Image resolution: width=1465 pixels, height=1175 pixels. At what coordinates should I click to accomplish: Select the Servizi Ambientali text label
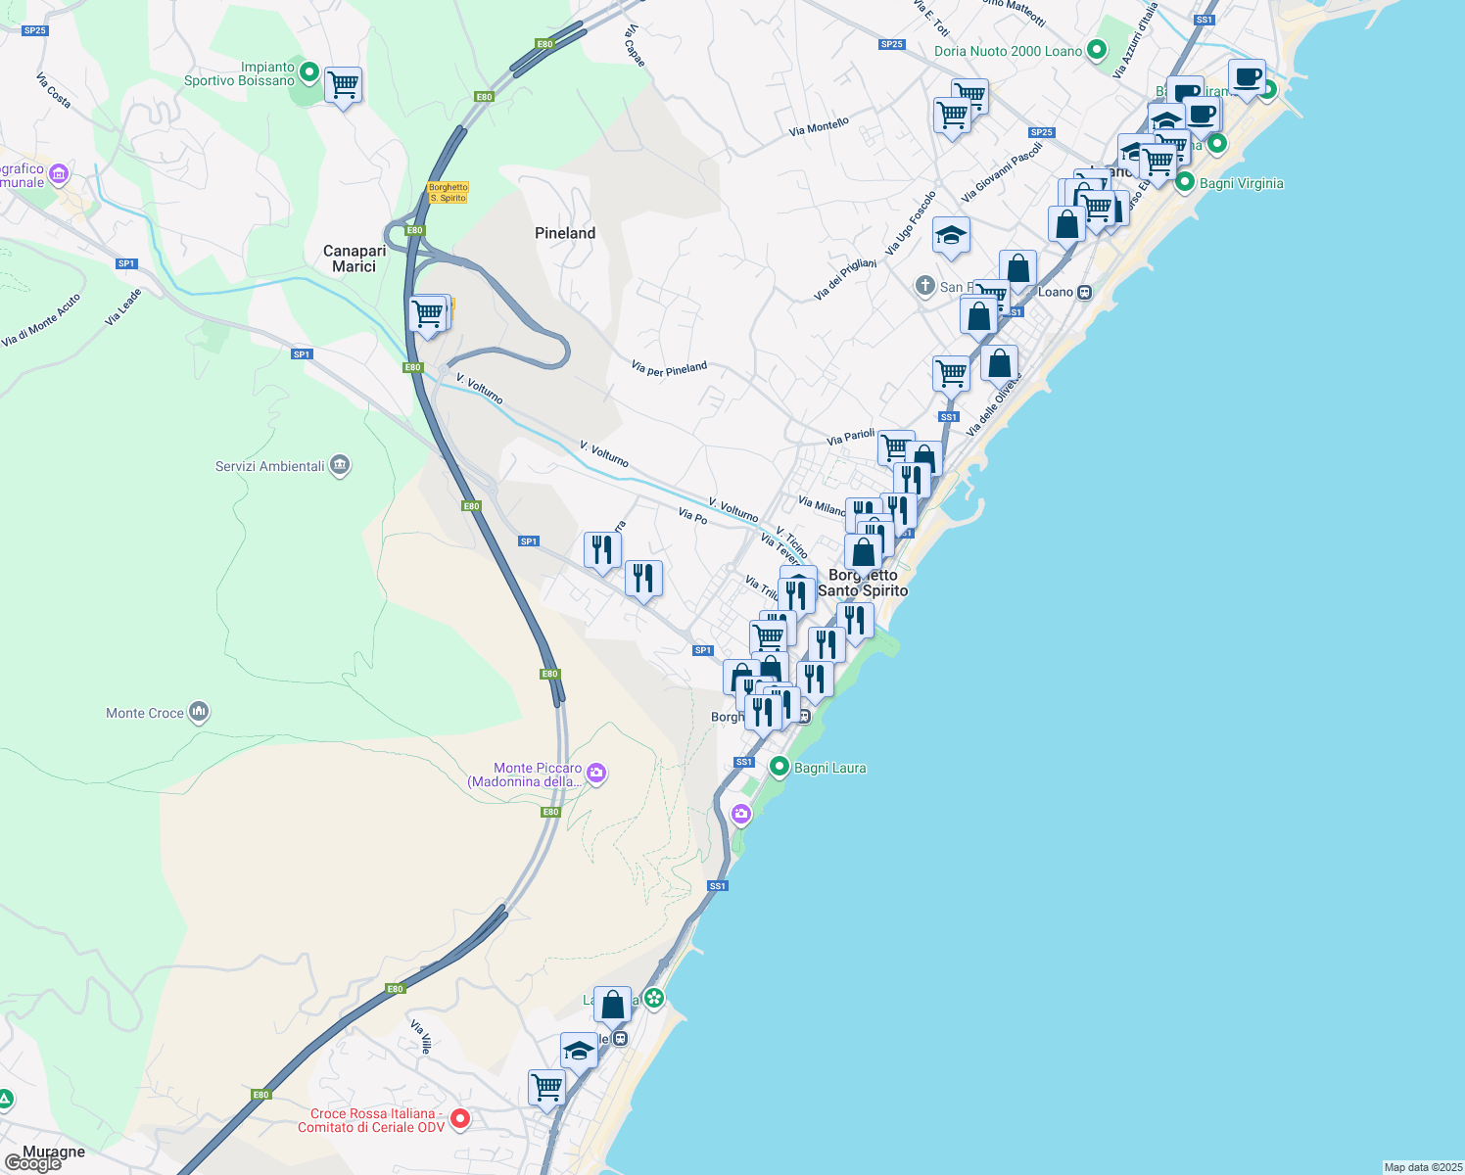click(269, 466)
